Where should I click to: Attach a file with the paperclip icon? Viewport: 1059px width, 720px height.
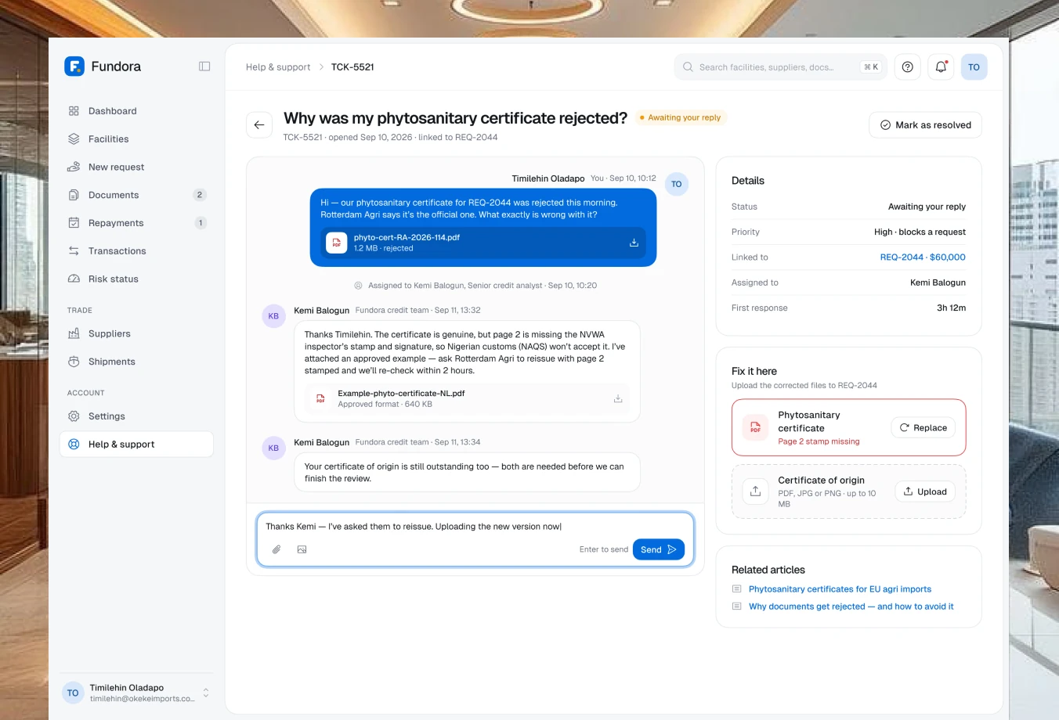click(x=276, y=549)
